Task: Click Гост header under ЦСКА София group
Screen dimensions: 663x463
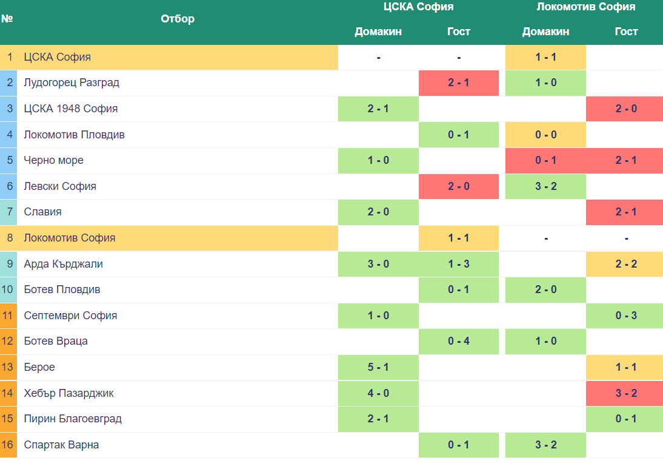Action: coord(459,32)
